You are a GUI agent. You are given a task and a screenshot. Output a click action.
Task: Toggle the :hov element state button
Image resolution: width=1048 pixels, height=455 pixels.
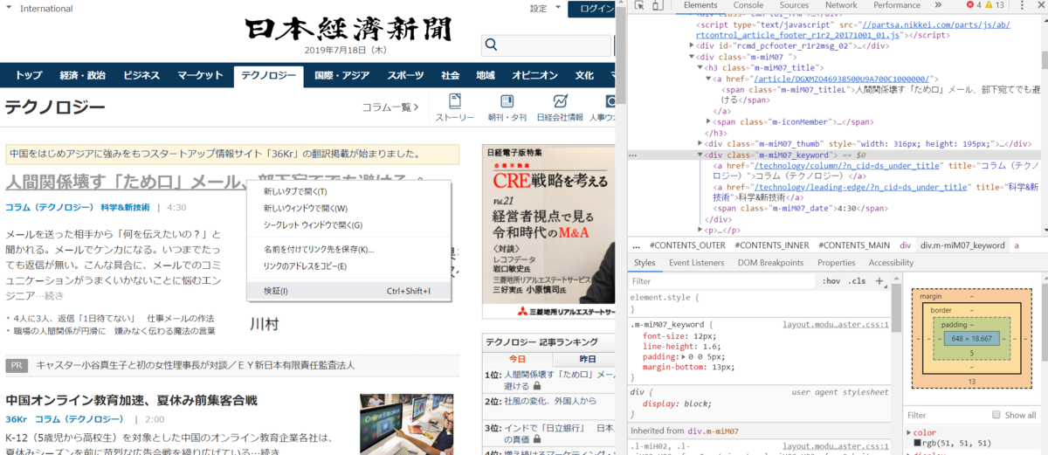(x=831, y=281)
